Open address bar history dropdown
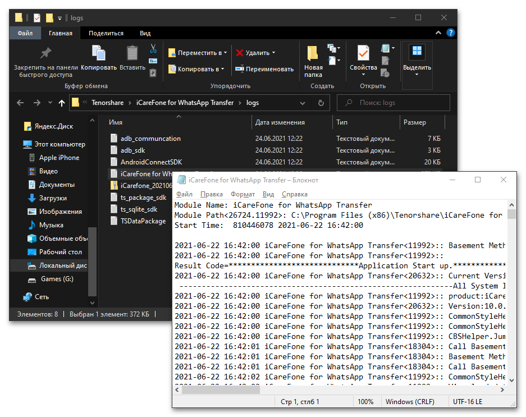 point(302,103)
